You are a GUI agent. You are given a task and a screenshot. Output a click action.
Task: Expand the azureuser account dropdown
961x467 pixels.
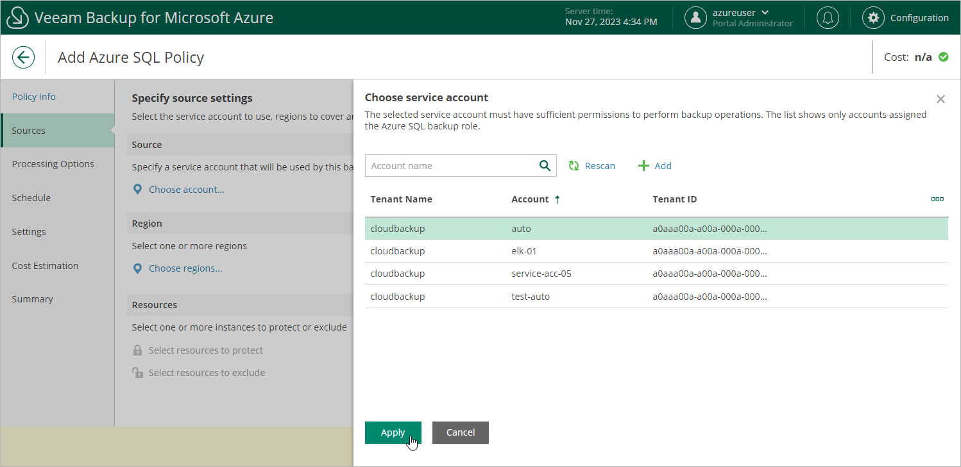765,13
